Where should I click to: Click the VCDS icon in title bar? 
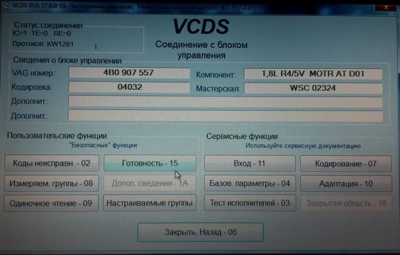[6, 6]
